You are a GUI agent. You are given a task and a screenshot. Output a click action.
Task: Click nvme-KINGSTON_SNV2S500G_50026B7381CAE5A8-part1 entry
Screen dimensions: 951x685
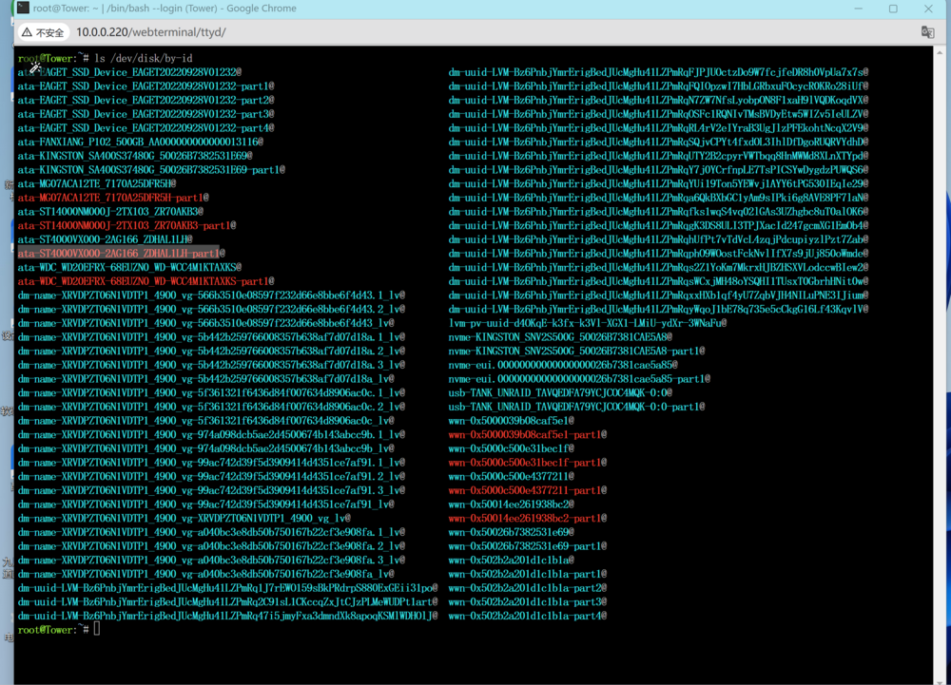pyautogui.click(x=576, y=351)
